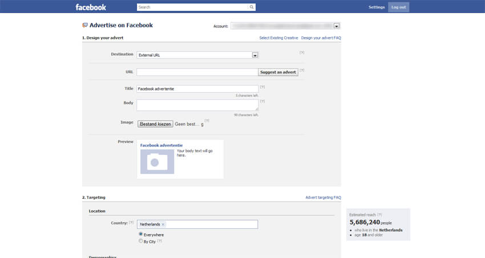Click the '1. Design your advert' heading

point(103,38)
